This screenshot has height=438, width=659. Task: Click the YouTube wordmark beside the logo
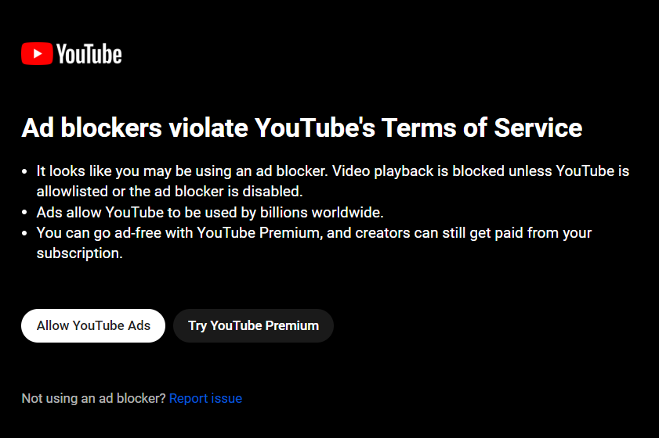point(89,54)
